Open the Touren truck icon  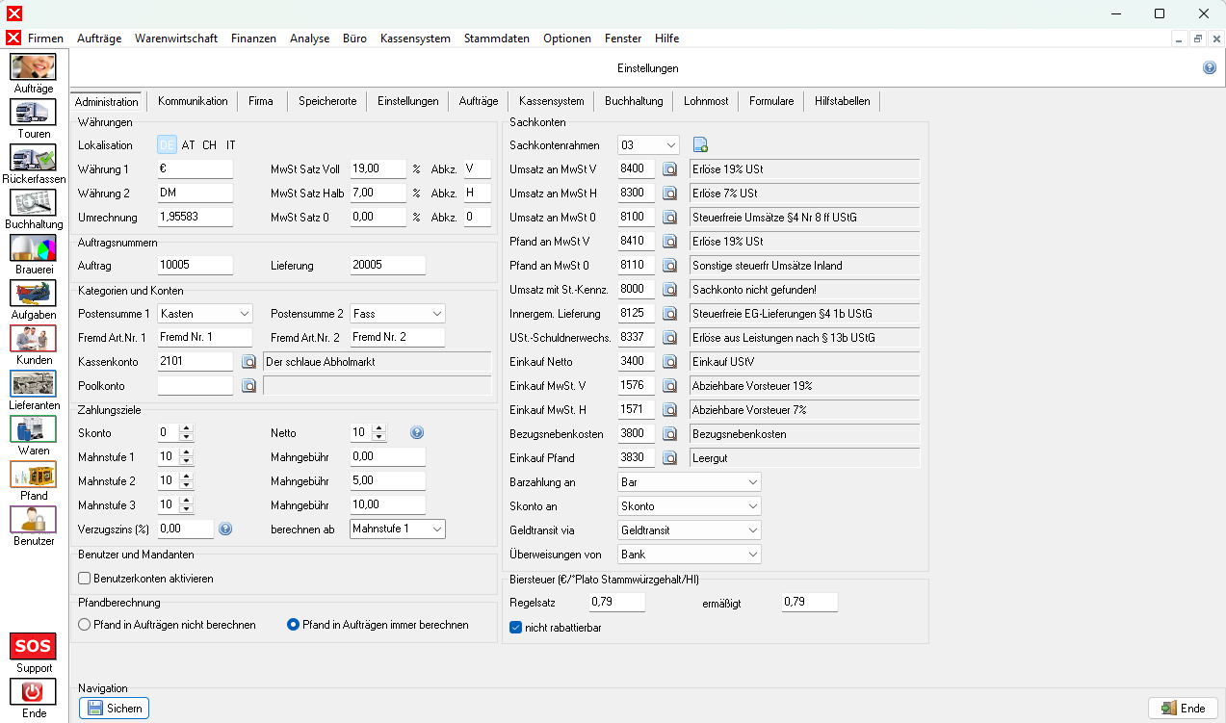pyautogui.click(x=33, y=113)
